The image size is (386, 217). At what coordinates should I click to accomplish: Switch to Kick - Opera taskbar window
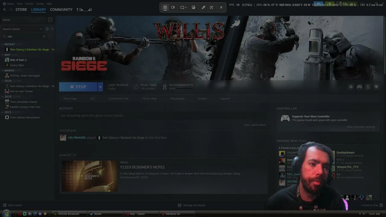141,214
